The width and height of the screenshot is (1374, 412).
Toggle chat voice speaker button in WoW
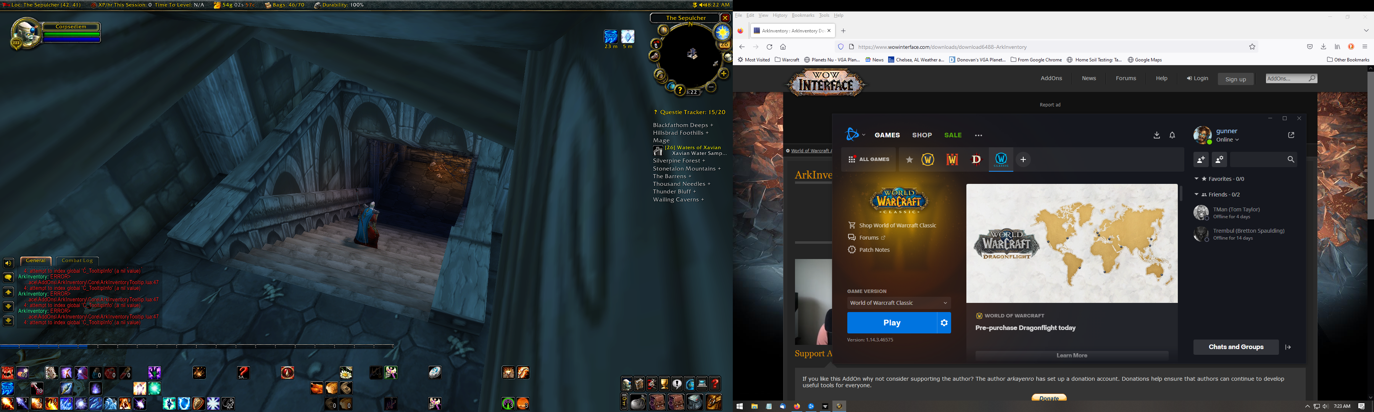pos(8,263)
